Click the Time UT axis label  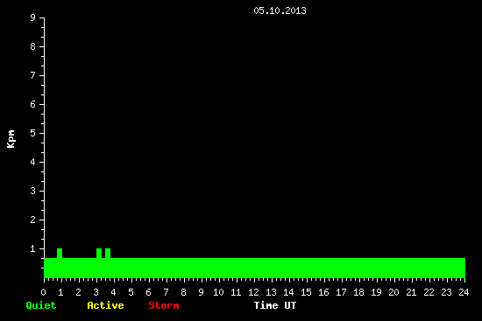pyautogui.click(x=275, y=305)
